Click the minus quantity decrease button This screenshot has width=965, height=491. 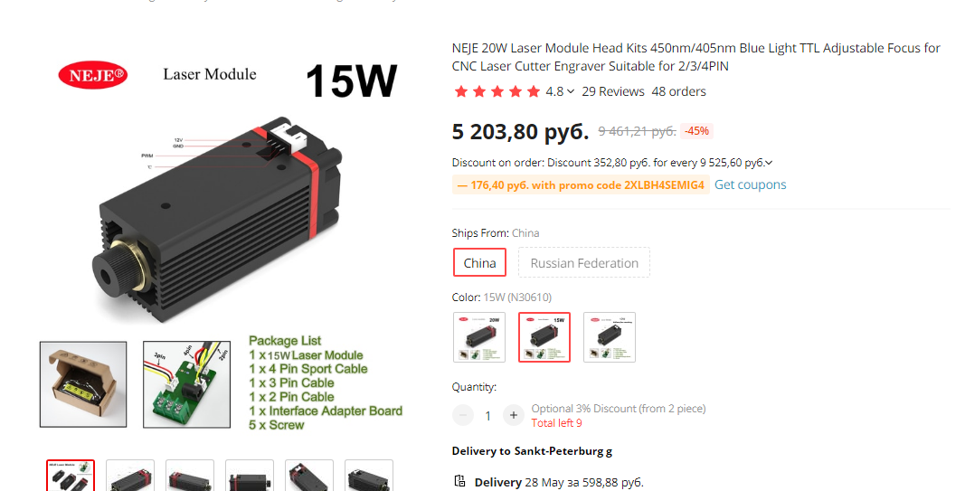[x=463, y=415]
